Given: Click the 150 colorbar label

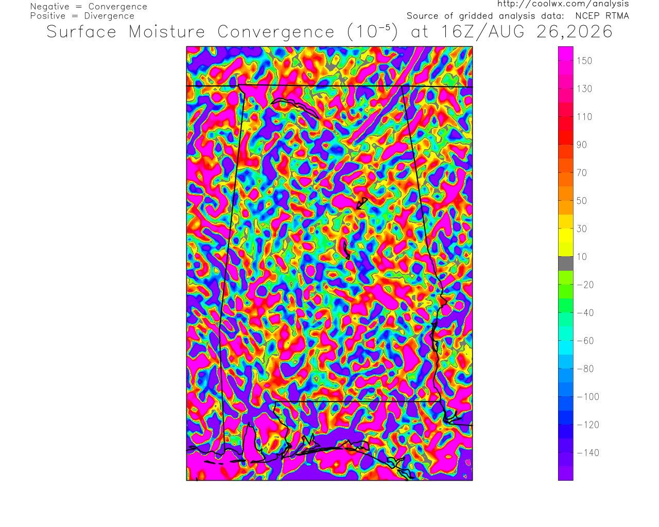Looking at the screenshot, I should (584, 61).
